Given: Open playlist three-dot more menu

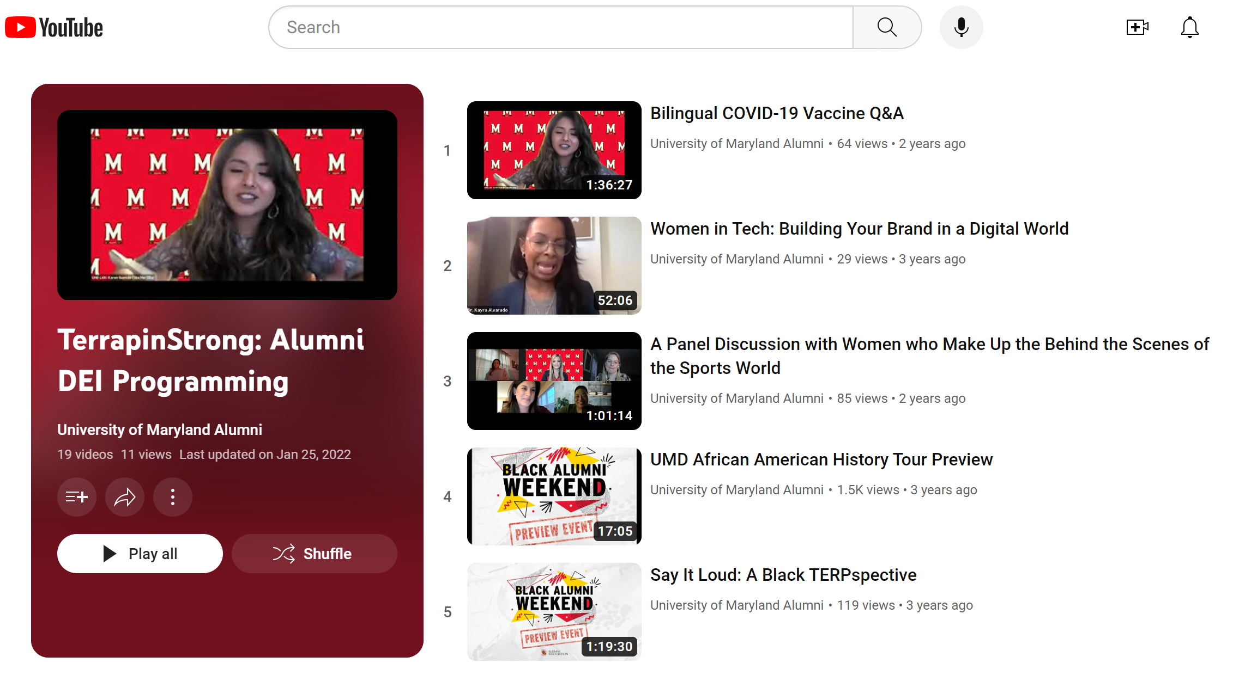Looking at the screenshot, I should pyautogui.click(x=173, y=496).
